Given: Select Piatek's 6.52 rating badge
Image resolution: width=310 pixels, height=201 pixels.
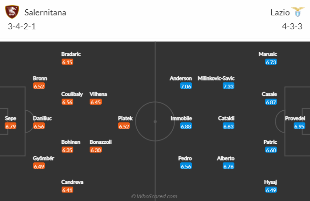Looking at the screenshot, I should pos(124,126).
